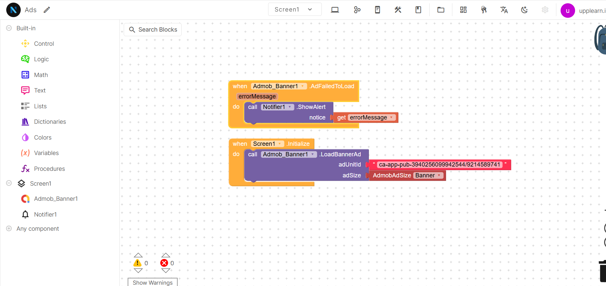The height and width of the screenshot is (286, 606).
Task: Open Screen1 dropdown in Initialize block
Action: click(x=267, y=144)
